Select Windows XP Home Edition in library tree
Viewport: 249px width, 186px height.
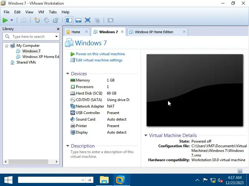[41, 57]
